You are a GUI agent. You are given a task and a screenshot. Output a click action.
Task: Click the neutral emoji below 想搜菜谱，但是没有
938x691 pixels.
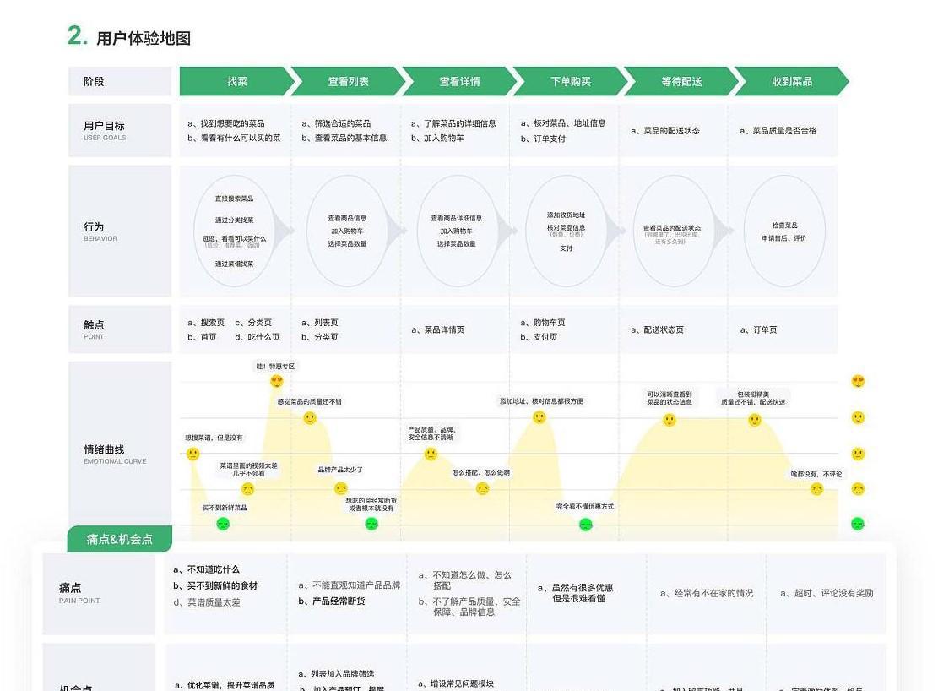click(192, 454)
